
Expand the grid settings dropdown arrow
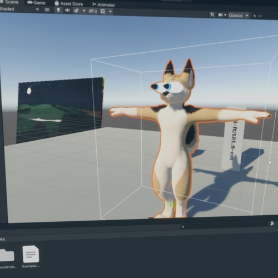tap(111, 12)
